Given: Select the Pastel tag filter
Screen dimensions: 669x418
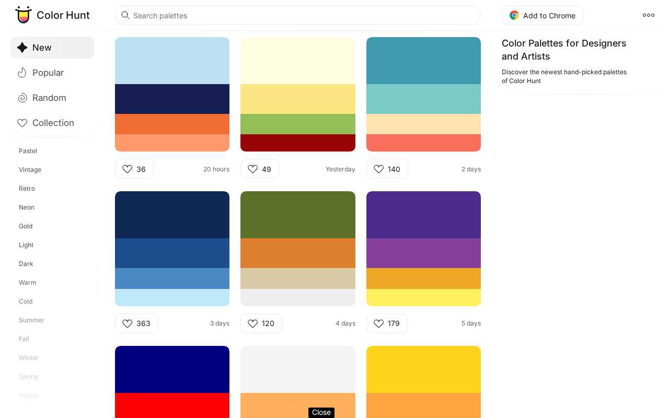Looking at the screenshot, I should [28, 151].
